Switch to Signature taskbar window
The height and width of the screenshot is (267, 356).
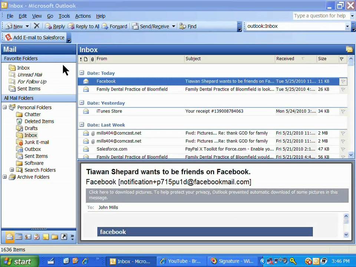[233, 261]
